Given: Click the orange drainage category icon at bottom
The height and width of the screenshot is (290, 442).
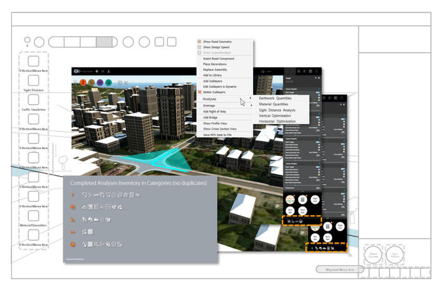Looking at the screenshot, I should 73,243.
